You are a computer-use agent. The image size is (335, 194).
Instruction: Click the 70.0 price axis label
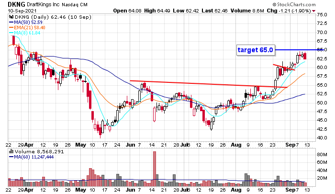click(322, 32)
